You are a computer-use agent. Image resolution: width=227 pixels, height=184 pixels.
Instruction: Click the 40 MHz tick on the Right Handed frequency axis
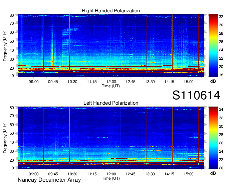pyautogui.click(x=12, y=50)
